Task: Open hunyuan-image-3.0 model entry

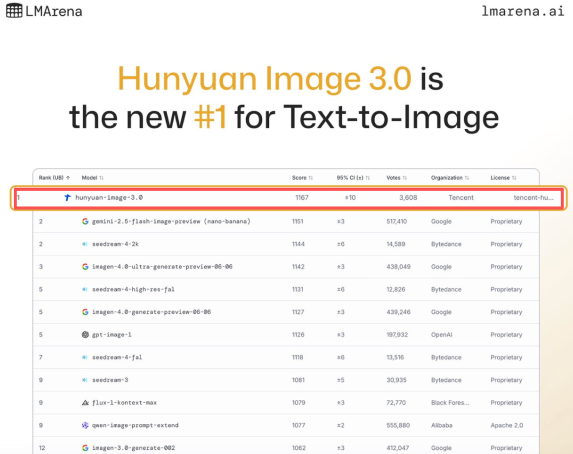Action: (109, 198)
